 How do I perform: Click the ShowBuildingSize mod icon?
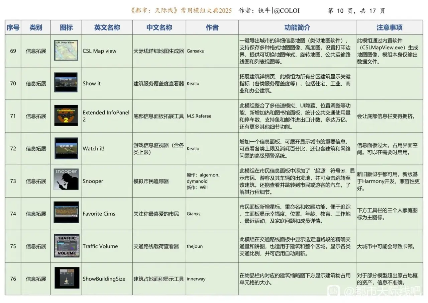point(67,278)
